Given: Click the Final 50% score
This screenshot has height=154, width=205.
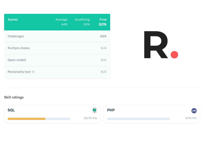Looking at the screenshot, I should pyautogui.click(x=103, y=24).
